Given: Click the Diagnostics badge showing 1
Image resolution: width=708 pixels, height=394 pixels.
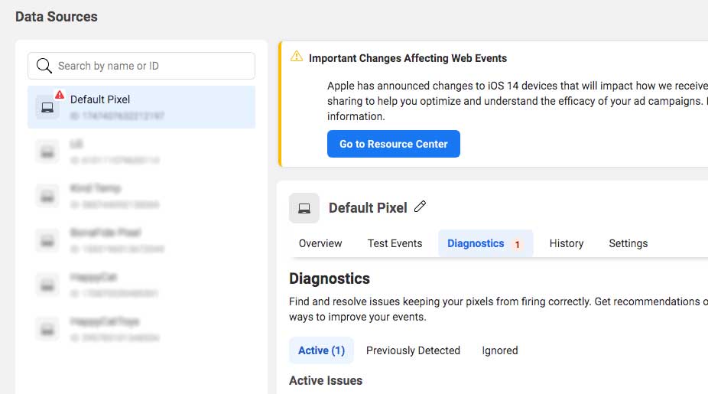Looking at the screenshot, I should tap(517, 245).
